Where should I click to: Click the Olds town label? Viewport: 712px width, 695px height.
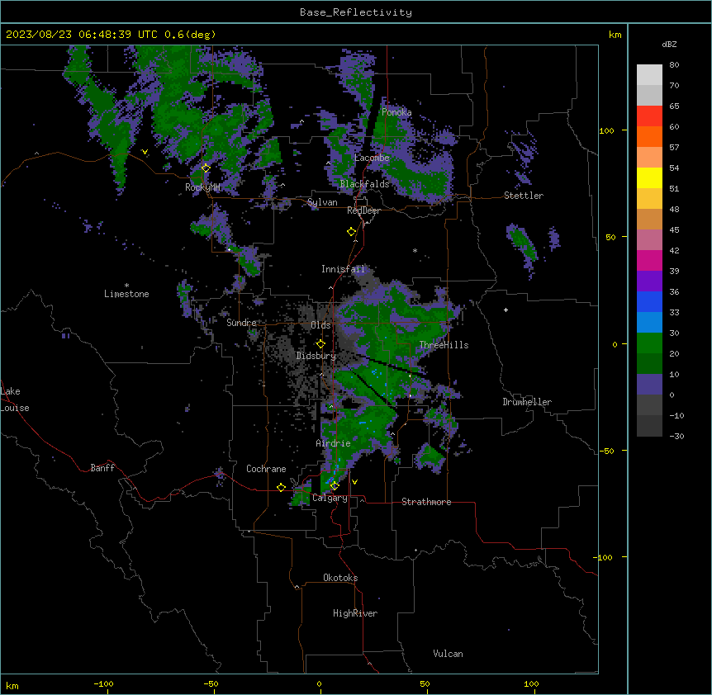click(x=320, y=325)
